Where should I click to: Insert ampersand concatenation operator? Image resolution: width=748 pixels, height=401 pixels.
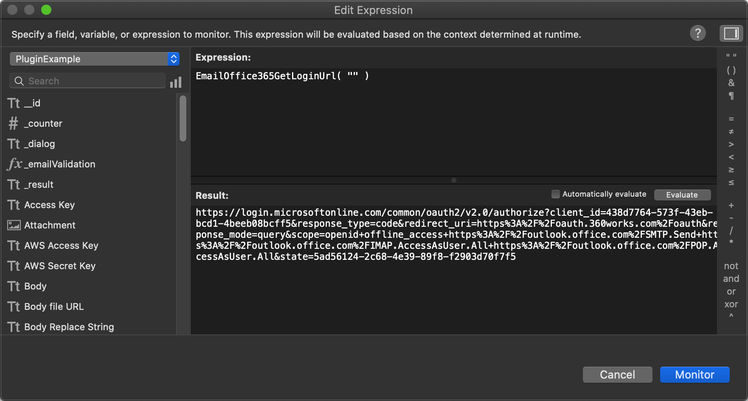[731, 83]
